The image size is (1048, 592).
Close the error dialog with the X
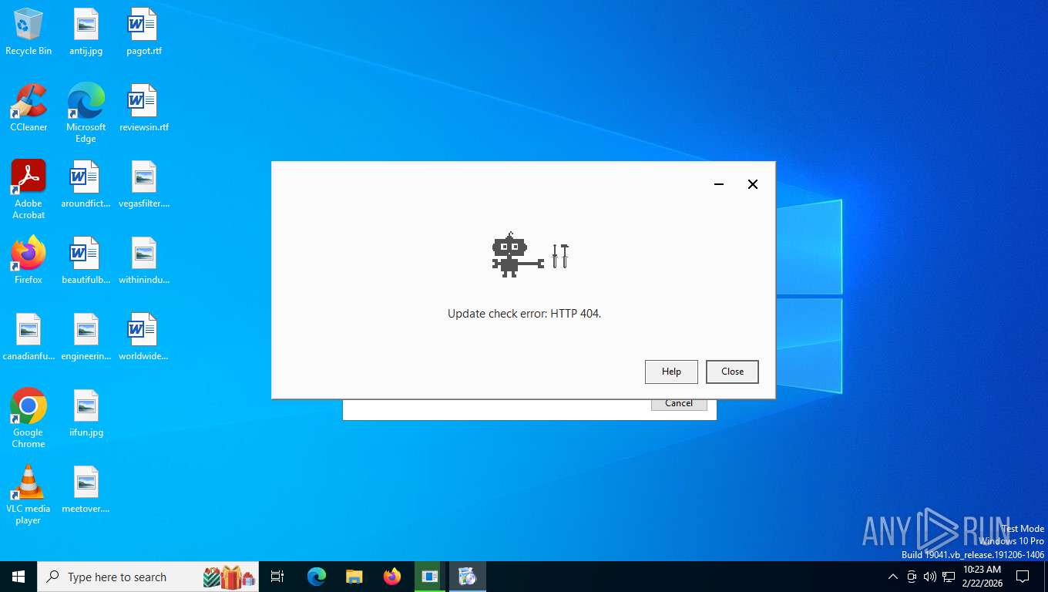point(753,184)
